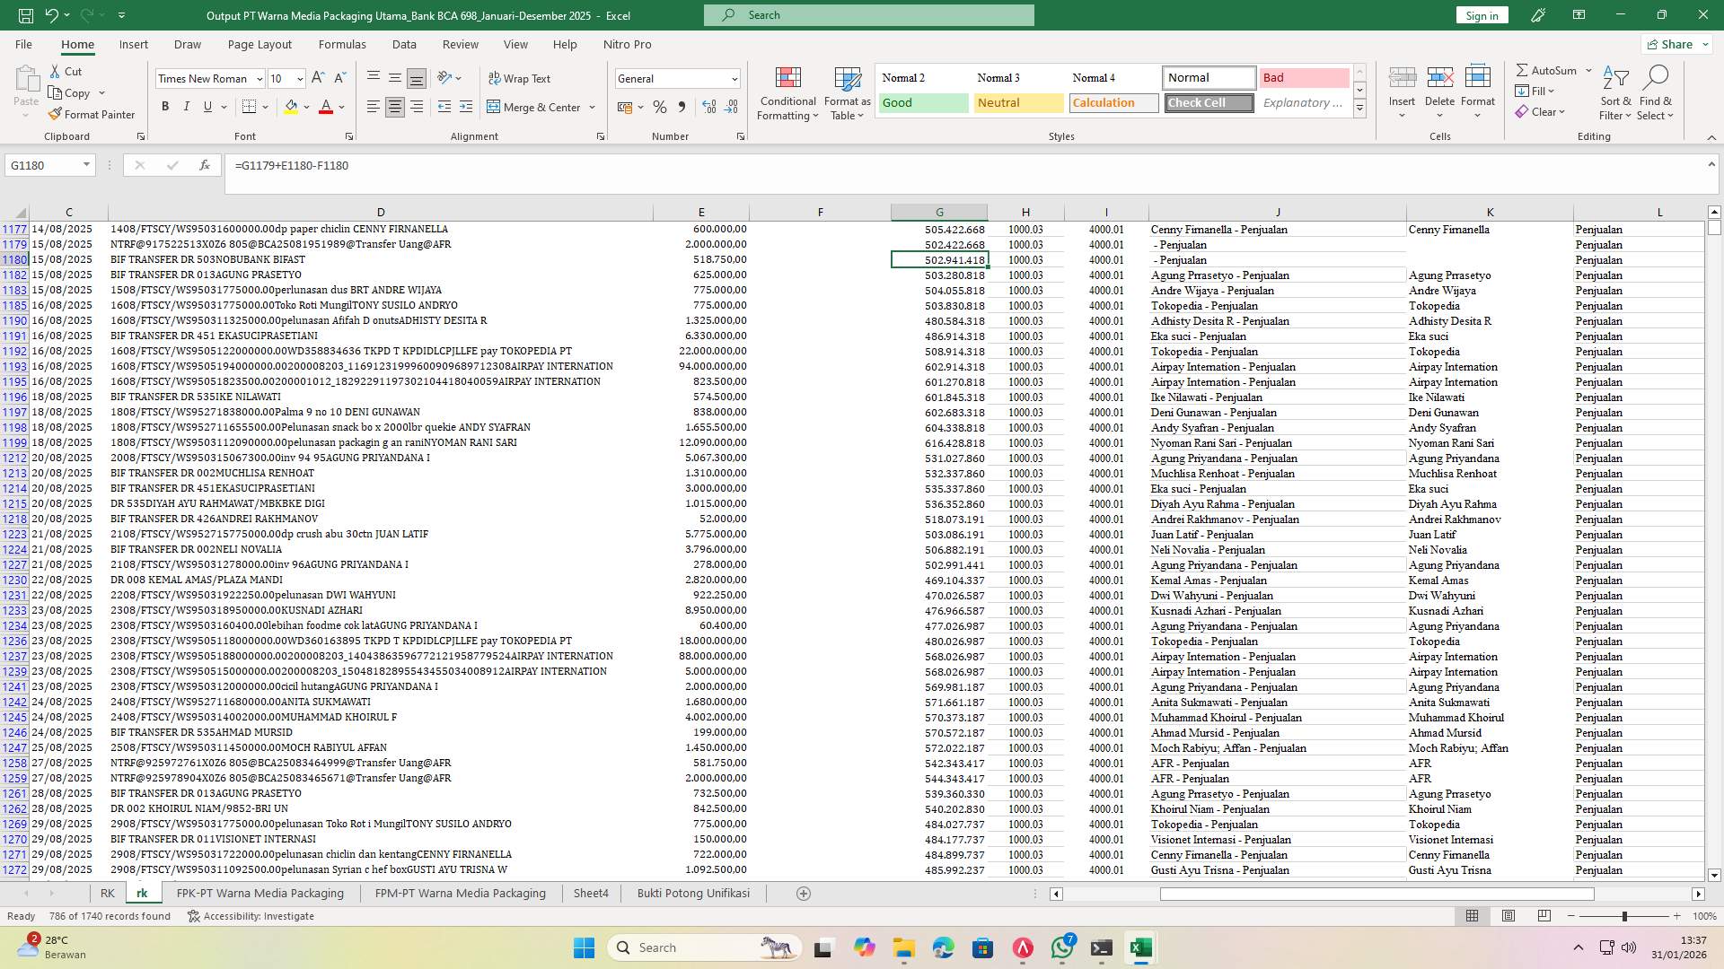This screenshot has width=1724, height=969.
Task: Open Conditional Formatting
Action: click(787, 92)
